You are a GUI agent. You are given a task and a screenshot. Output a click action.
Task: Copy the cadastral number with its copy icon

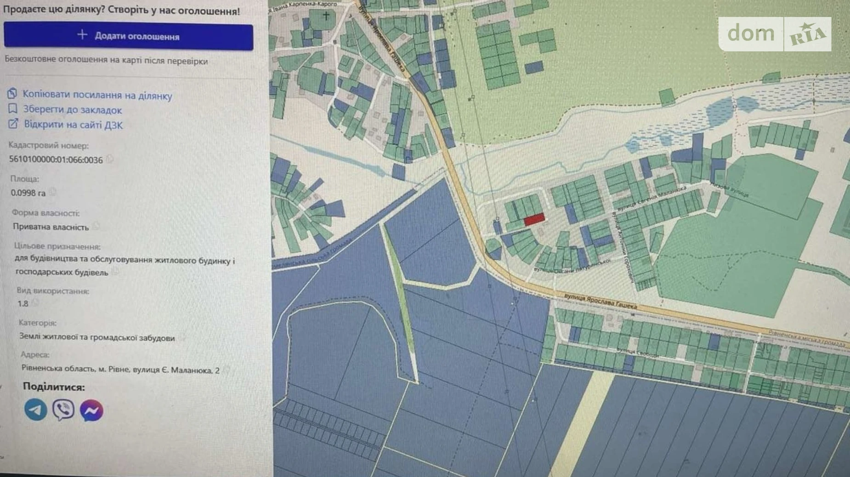[x=110, y=159]
